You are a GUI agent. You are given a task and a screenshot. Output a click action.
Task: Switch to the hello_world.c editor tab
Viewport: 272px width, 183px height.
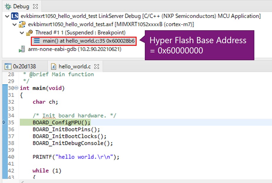click(74, 66)
